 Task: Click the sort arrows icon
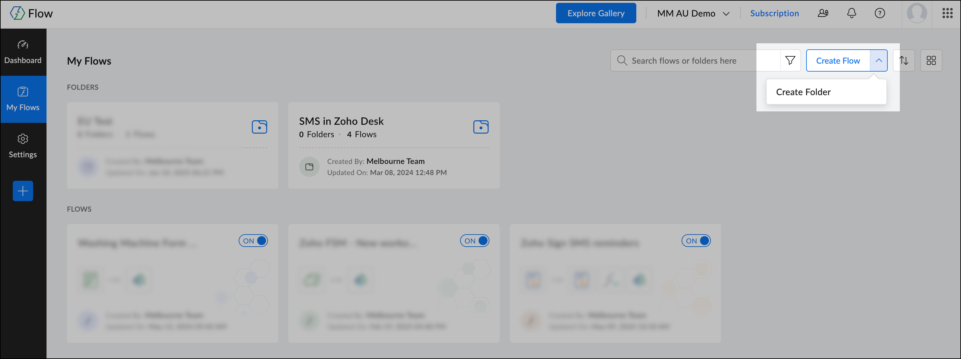pyautogui.click(x=904, y=60)
